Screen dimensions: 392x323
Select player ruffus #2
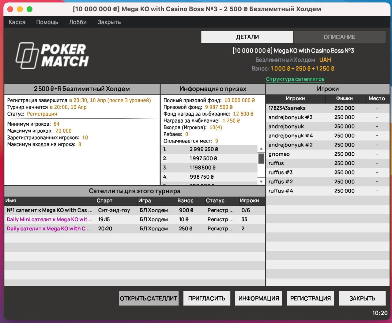point(328,181)
